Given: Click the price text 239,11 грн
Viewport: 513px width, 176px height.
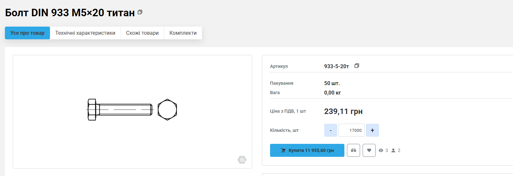Looking at the screenshot, I should [x=343, y=111].
